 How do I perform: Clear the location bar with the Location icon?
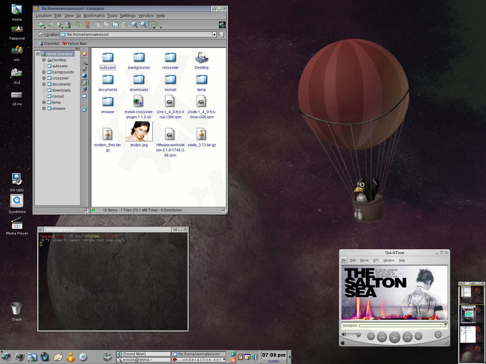pyautogui.click(x=41, y=35)
